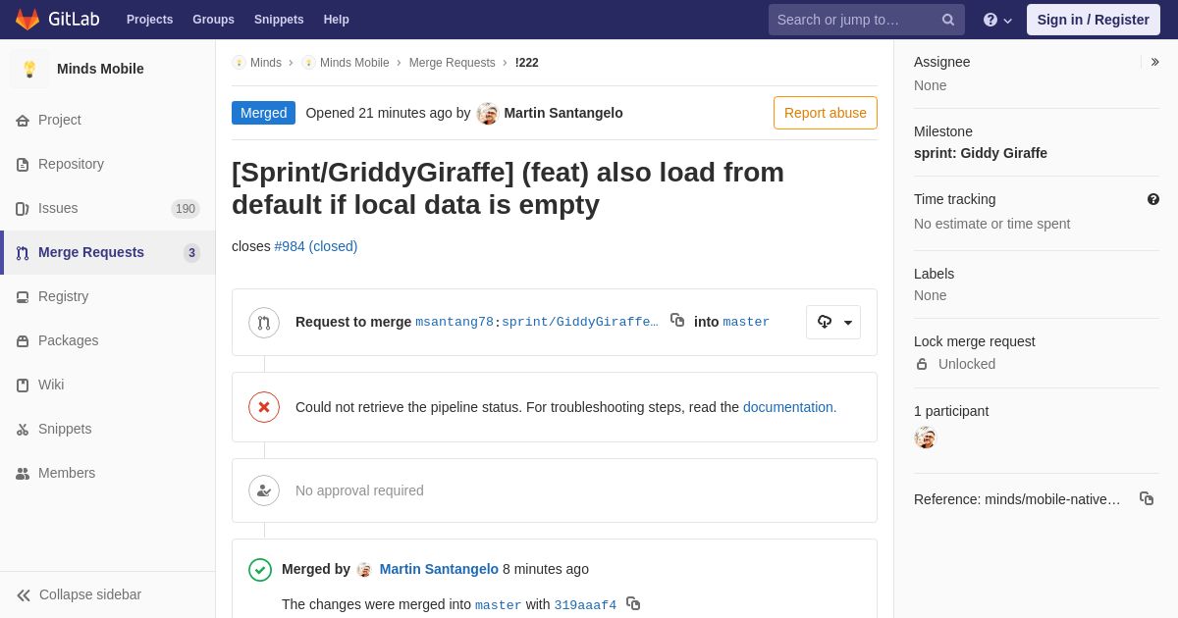Click the Time tracking help icon
1178x618 pixels.
pyautogui.click(x=1153, y=199)
